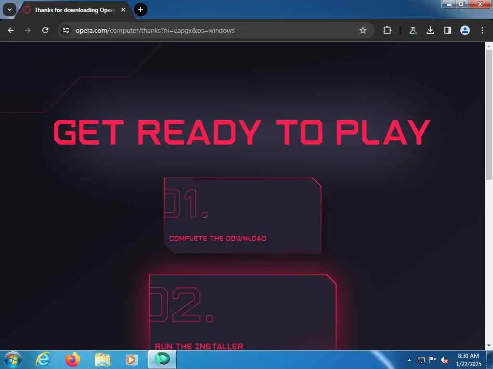Select the Thanks for downloading Opera tab
Viewport: 493px width, 369px height.
[74, 10]
